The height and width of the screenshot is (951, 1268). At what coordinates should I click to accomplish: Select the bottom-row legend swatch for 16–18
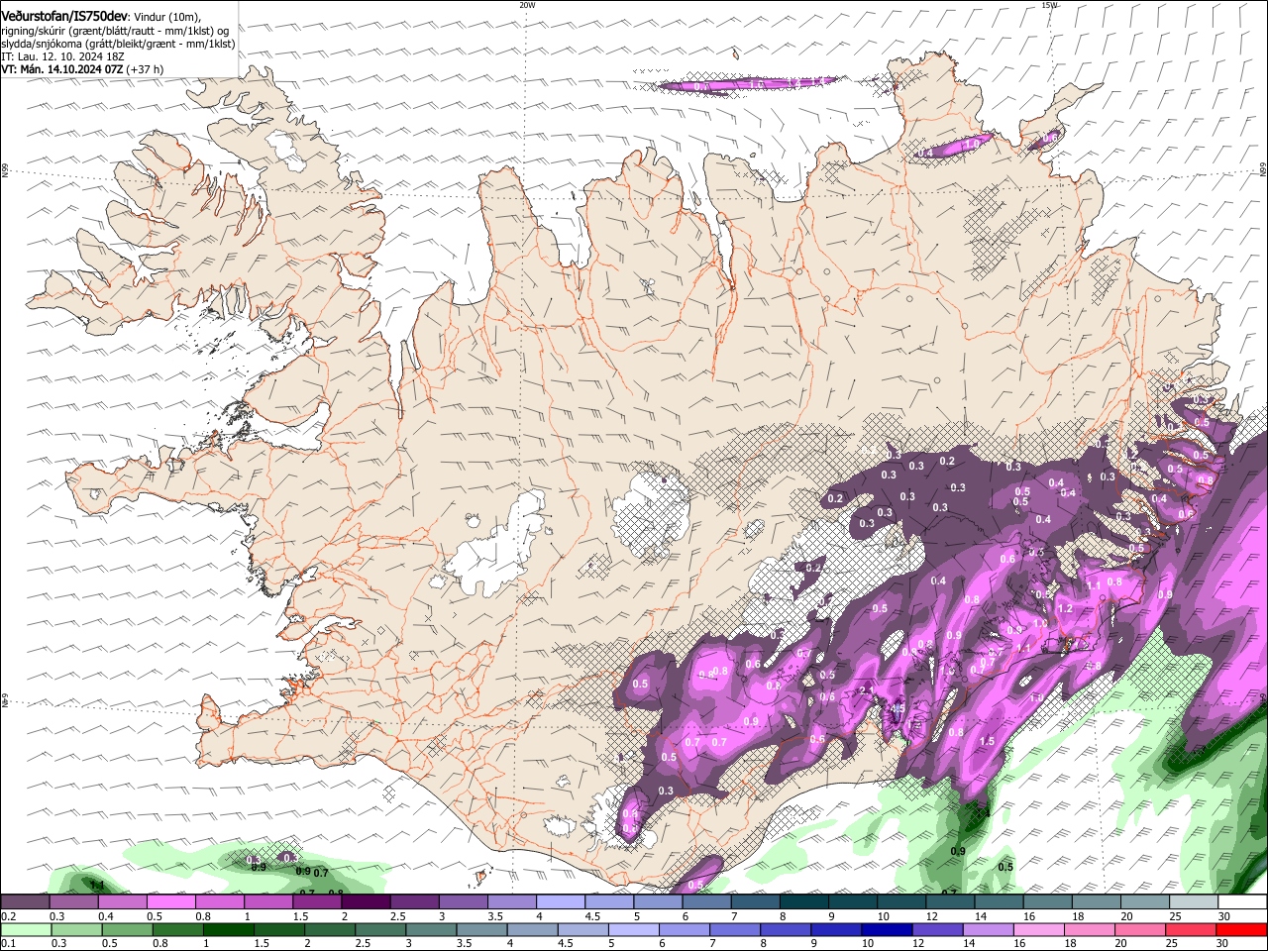[x=1040, y=930]
